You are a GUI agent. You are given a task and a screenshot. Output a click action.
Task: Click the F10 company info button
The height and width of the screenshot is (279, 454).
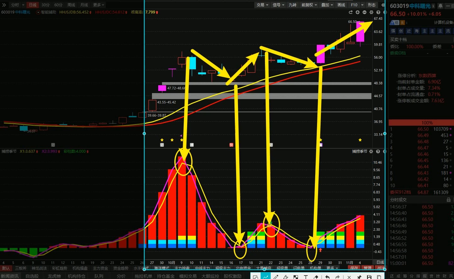354,5
